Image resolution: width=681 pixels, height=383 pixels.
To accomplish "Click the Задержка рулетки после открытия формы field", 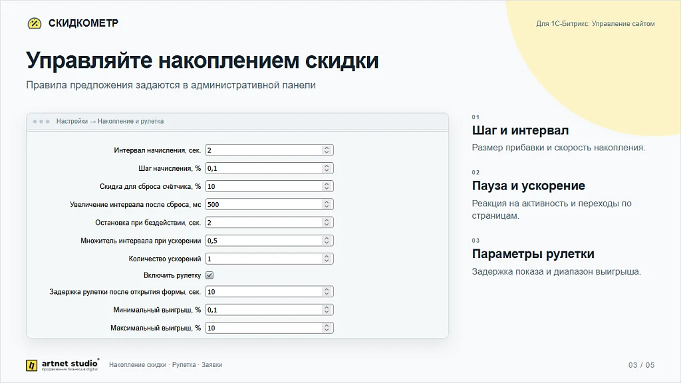I will [269, 292].
